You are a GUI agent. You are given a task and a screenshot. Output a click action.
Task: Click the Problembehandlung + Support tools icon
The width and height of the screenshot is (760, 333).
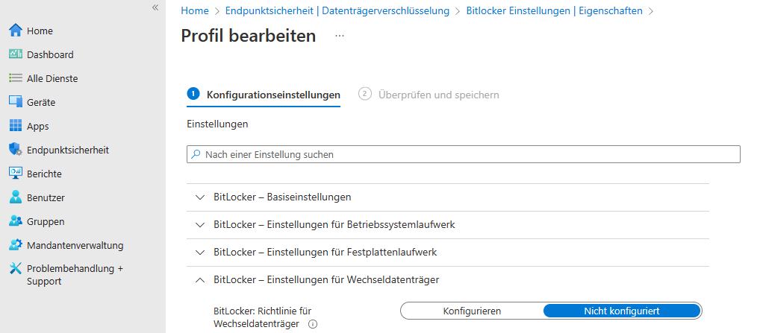pos(16,268)
